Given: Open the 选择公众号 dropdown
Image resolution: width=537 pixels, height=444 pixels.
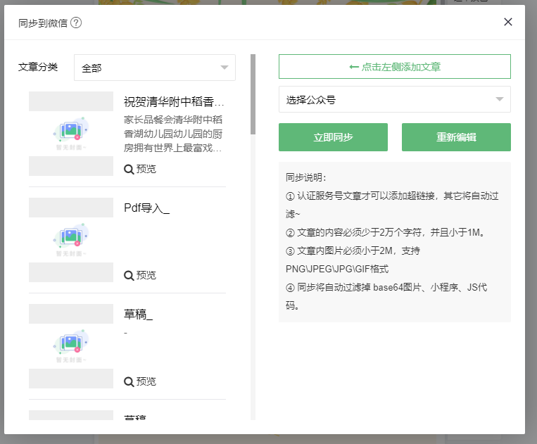Looking at the screenshot, I should pos(395,99).
